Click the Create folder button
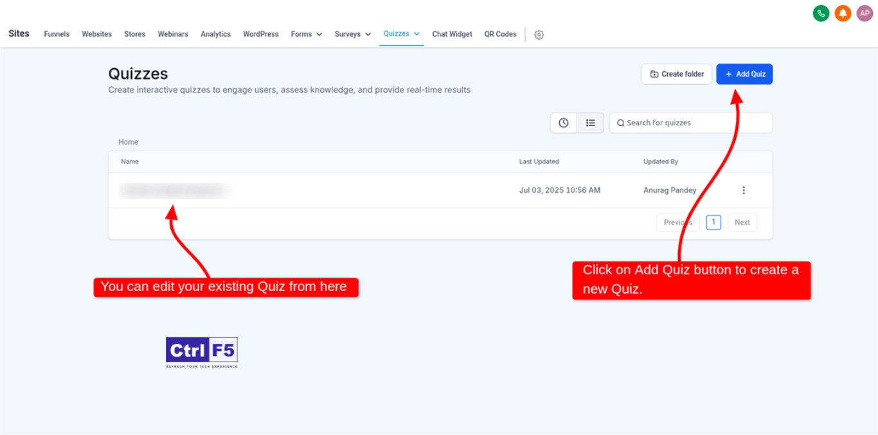 (x=676, y=74)
